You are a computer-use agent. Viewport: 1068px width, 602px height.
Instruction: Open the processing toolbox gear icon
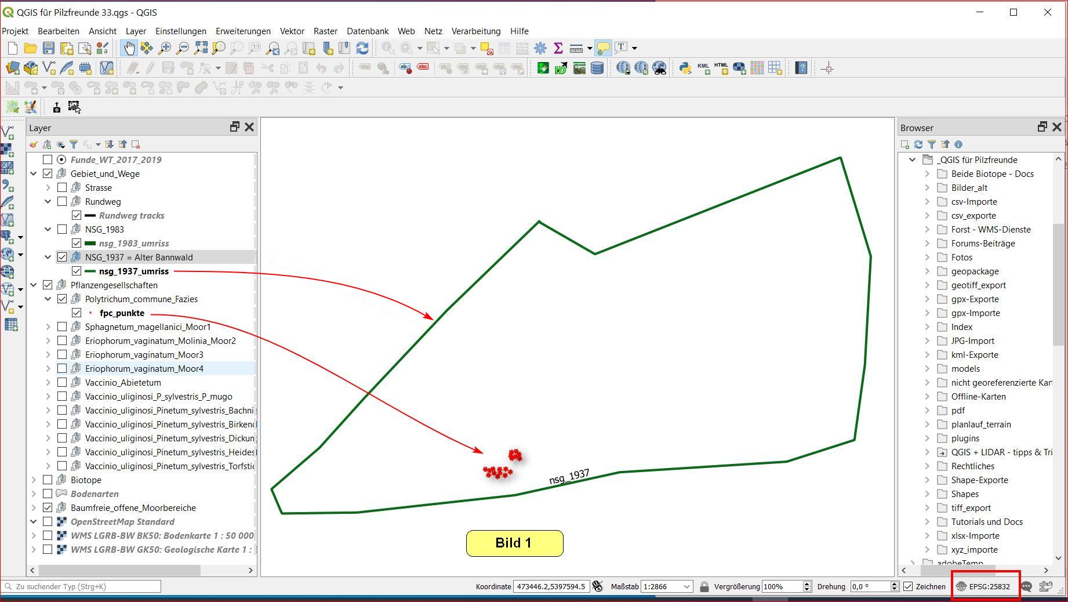(540, 48)
